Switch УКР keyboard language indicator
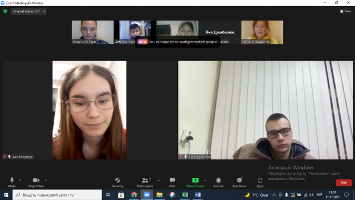355x200 pixels. (x=319, y=195)
